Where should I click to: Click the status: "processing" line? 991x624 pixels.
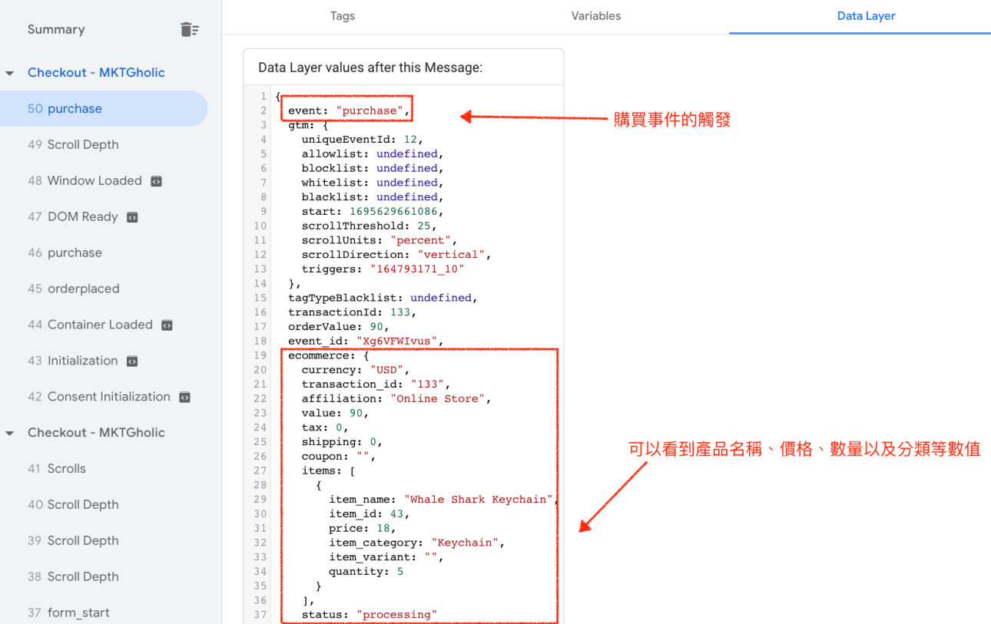(369, 615)
